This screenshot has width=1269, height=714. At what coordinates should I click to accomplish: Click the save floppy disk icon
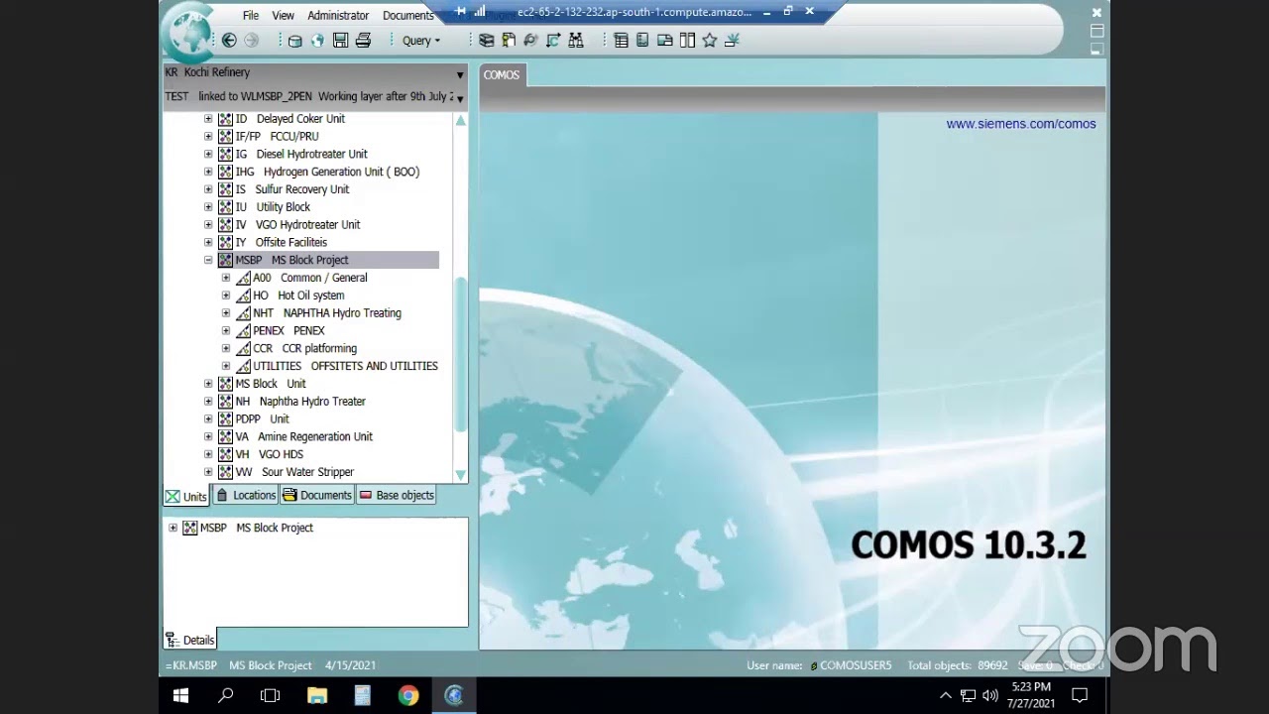(340, 41)
